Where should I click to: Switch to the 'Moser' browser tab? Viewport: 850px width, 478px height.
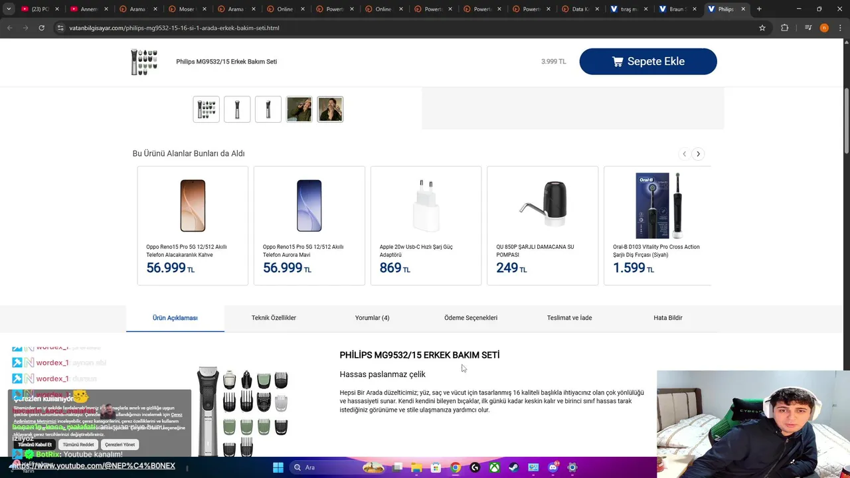(x=187, y=9)
